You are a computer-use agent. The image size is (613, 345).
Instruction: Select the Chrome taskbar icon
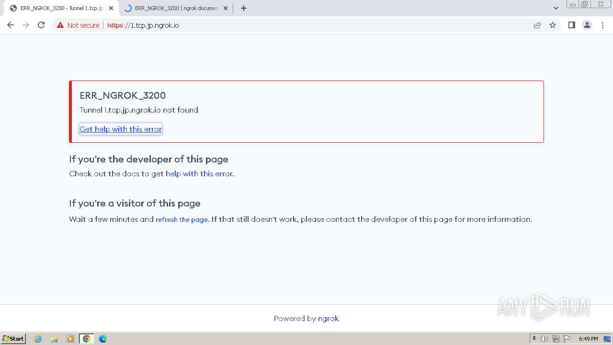[87, 339]
